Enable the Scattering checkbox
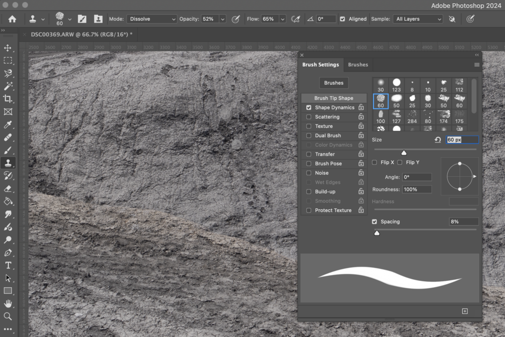 coord(309,117)
